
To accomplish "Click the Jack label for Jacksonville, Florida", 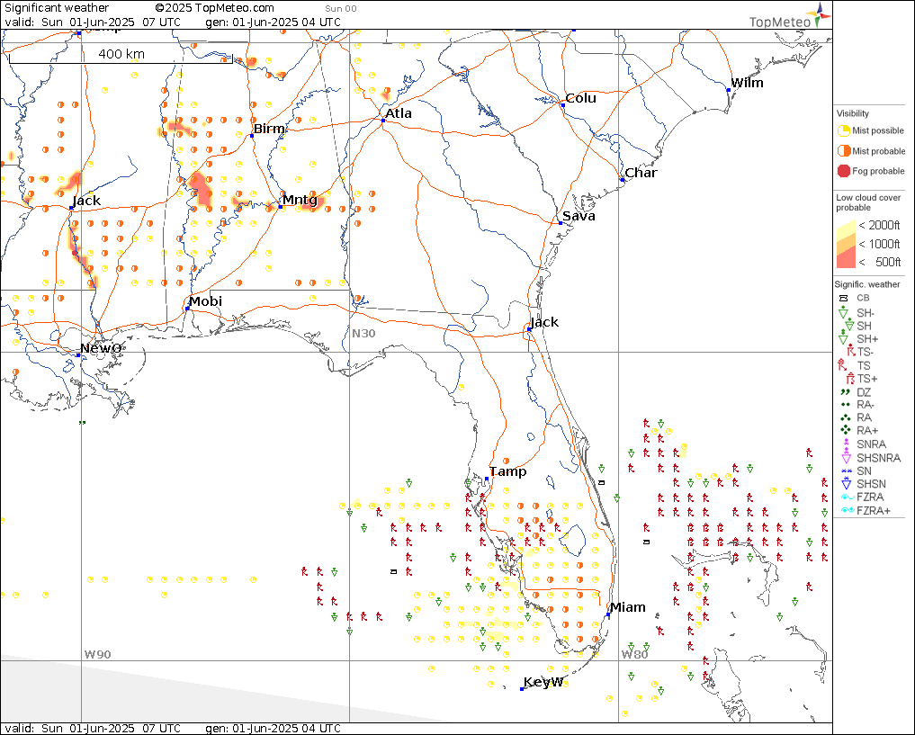I will click(x=544, y=322).
